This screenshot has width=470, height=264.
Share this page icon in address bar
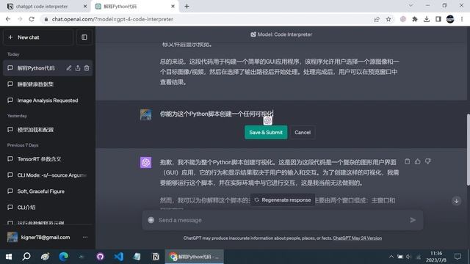tap(377, 19)
